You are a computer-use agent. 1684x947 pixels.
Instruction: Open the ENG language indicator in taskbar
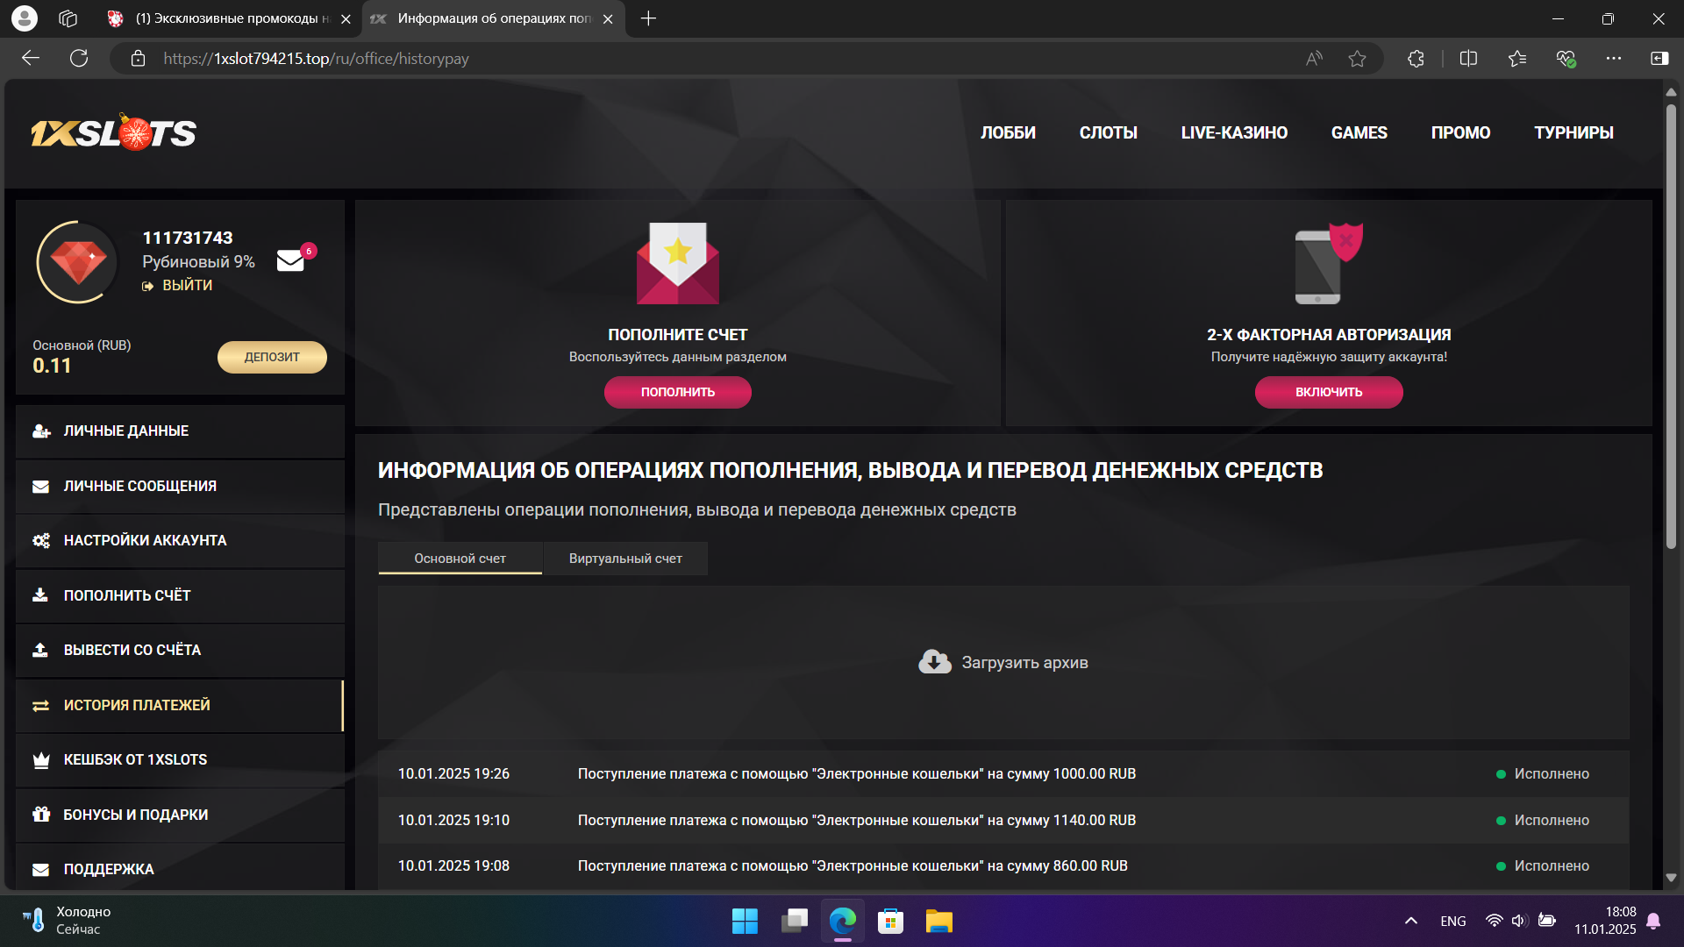1452,921
